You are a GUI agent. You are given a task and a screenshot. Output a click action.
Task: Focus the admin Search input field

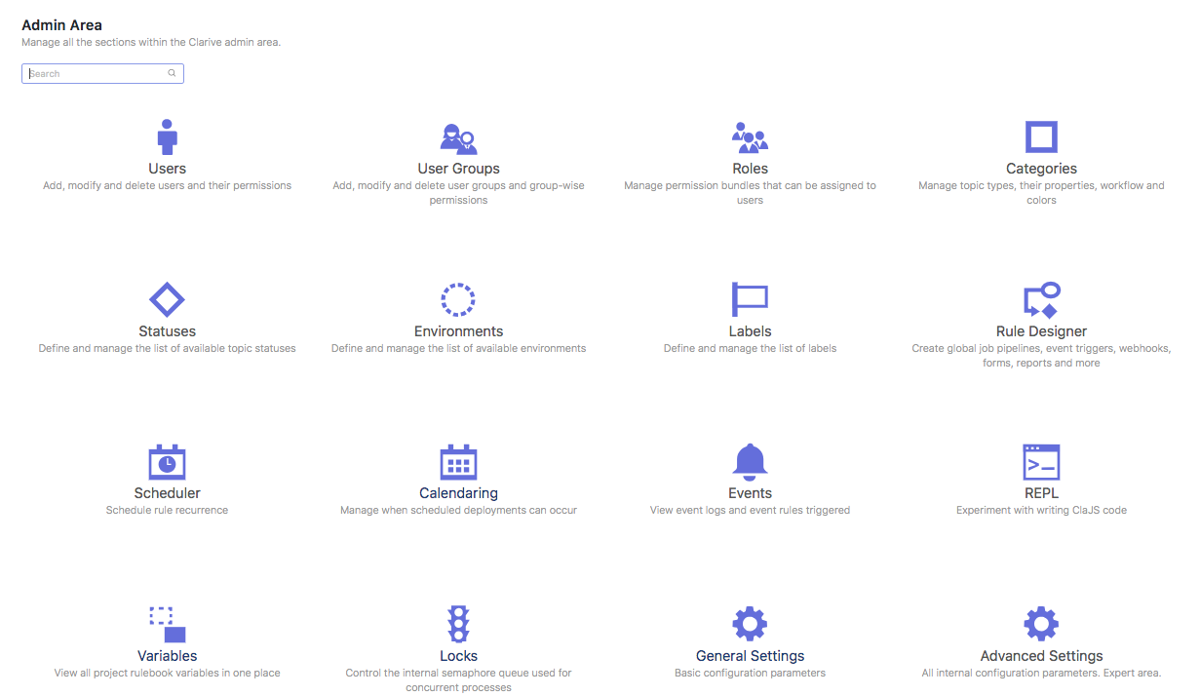[x=102, y=73]
